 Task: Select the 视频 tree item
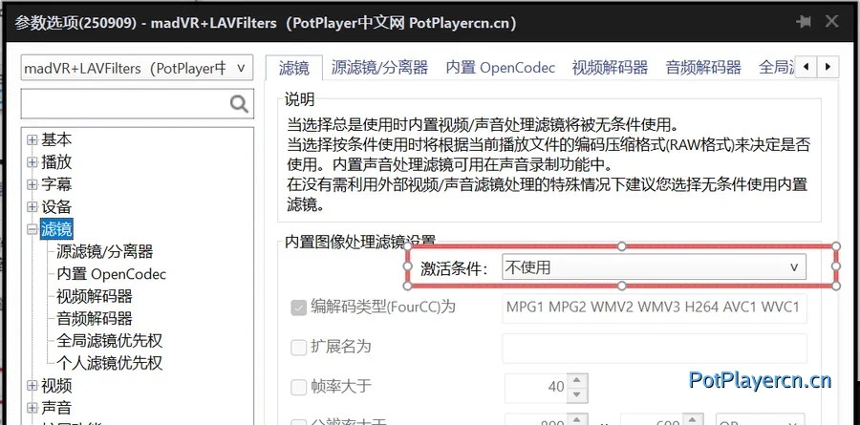[56, 386]
